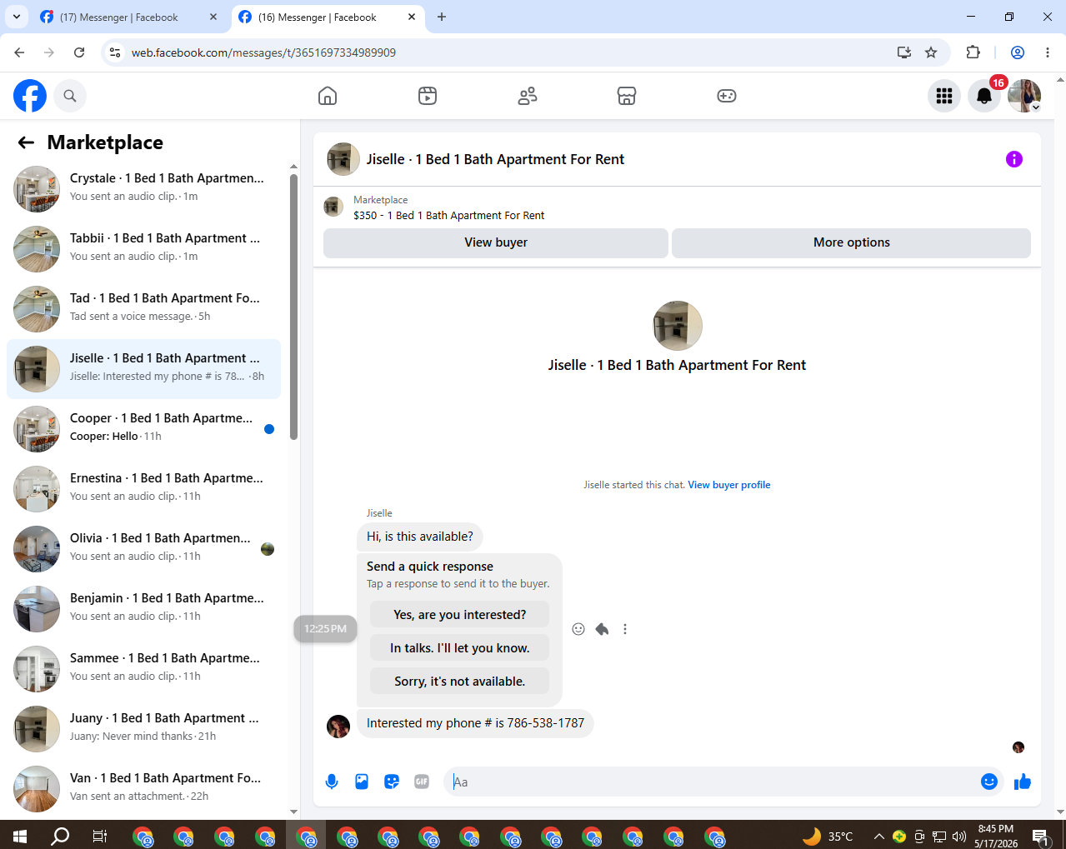The height and width of the screenshot is (849, 1066).
Task: Attach a photo with image icon
Action: pyautogui.click(x=362, y=782)
